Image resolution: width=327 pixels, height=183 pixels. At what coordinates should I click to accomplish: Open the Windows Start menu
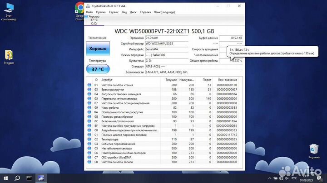[x=5, y=178]
